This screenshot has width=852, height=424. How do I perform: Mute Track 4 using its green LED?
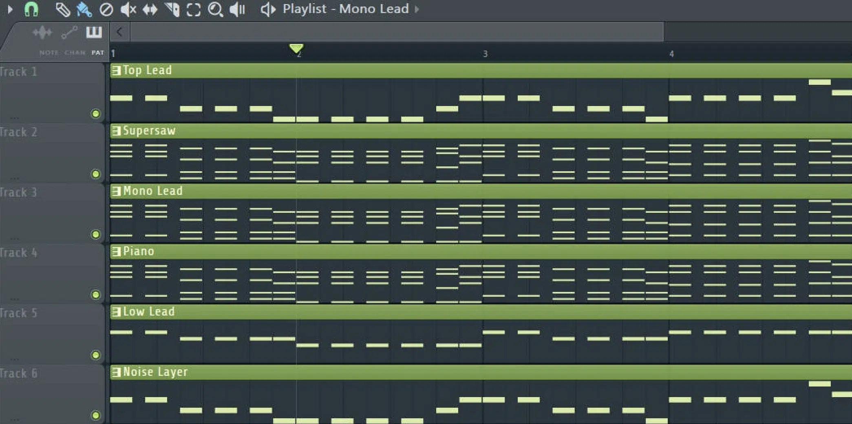pyautogui.click(x=96, y=295)
